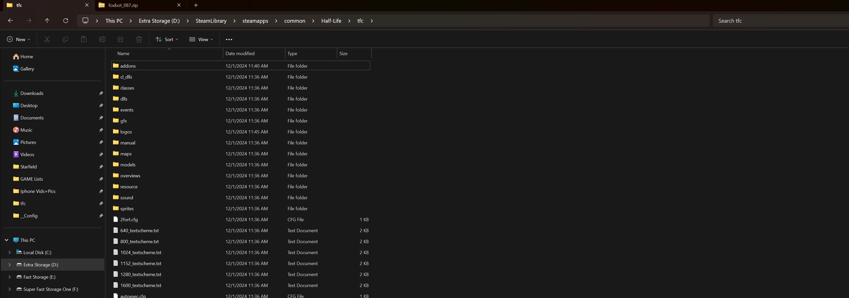Screen dimensions: 849x298
Task: Open the View layout dropdown
Action: click(201, 40)
